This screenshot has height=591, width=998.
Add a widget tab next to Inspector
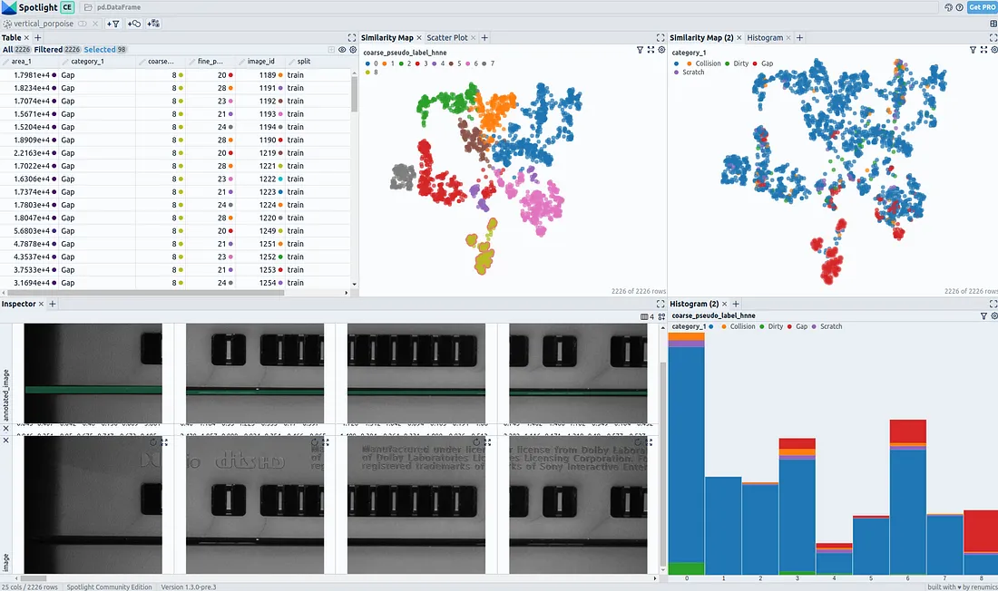(53, 304)
